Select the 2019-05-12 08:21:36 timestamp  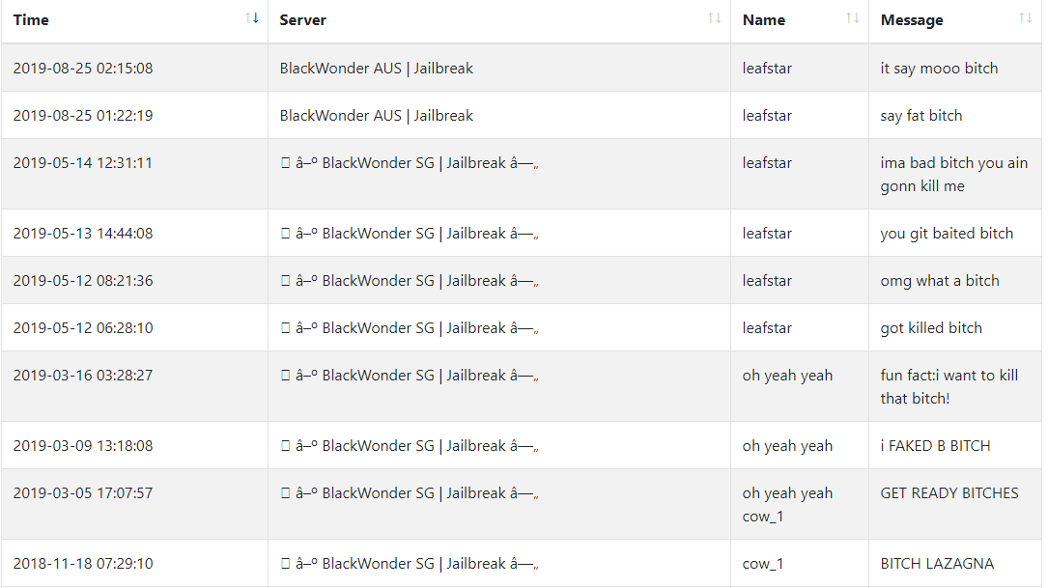click(83, 281)
